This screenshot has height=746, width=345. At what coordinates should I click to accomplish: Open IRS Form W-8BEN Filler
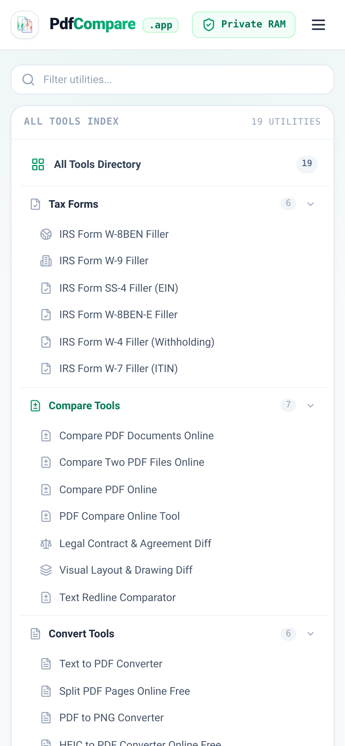coord(114,234)
